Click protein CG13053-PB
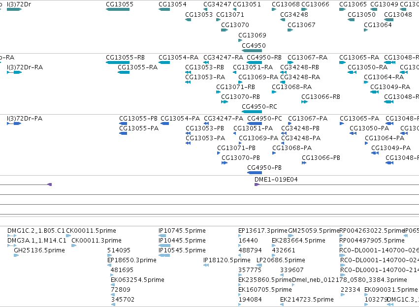Image resolution: width=419 pixels, height=307 pixels. (x=205, y=128)
